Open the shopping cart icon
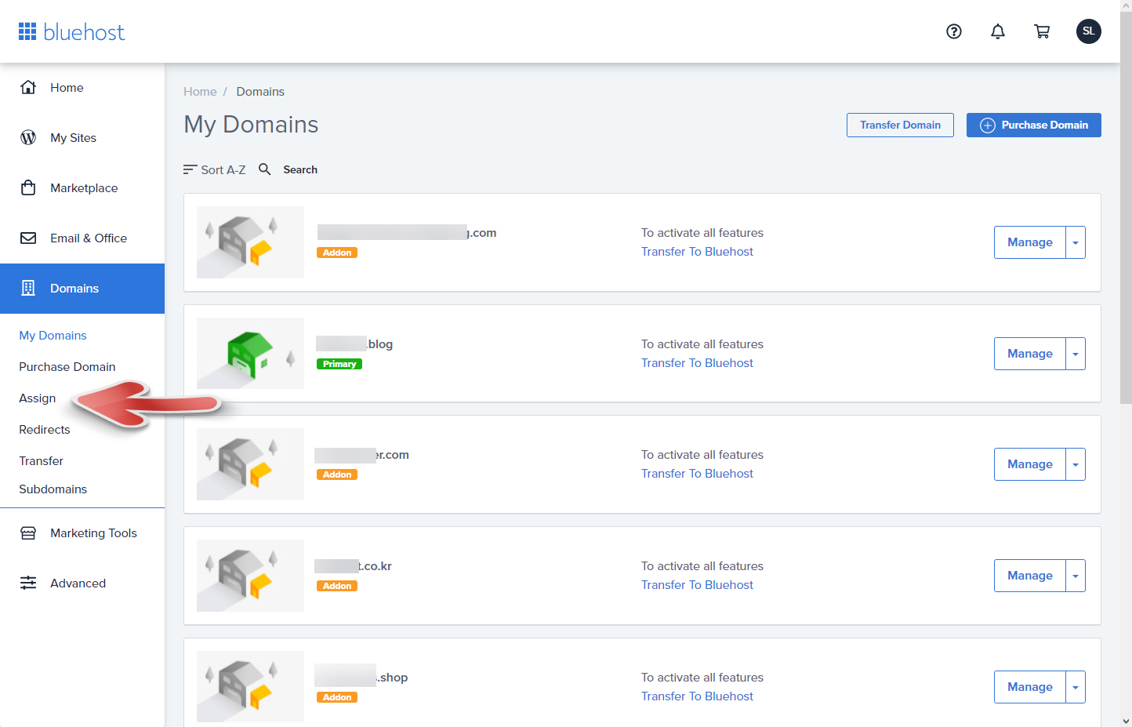The width and height of the screenshot is (1132, 727). click(x=1042, y=31)
